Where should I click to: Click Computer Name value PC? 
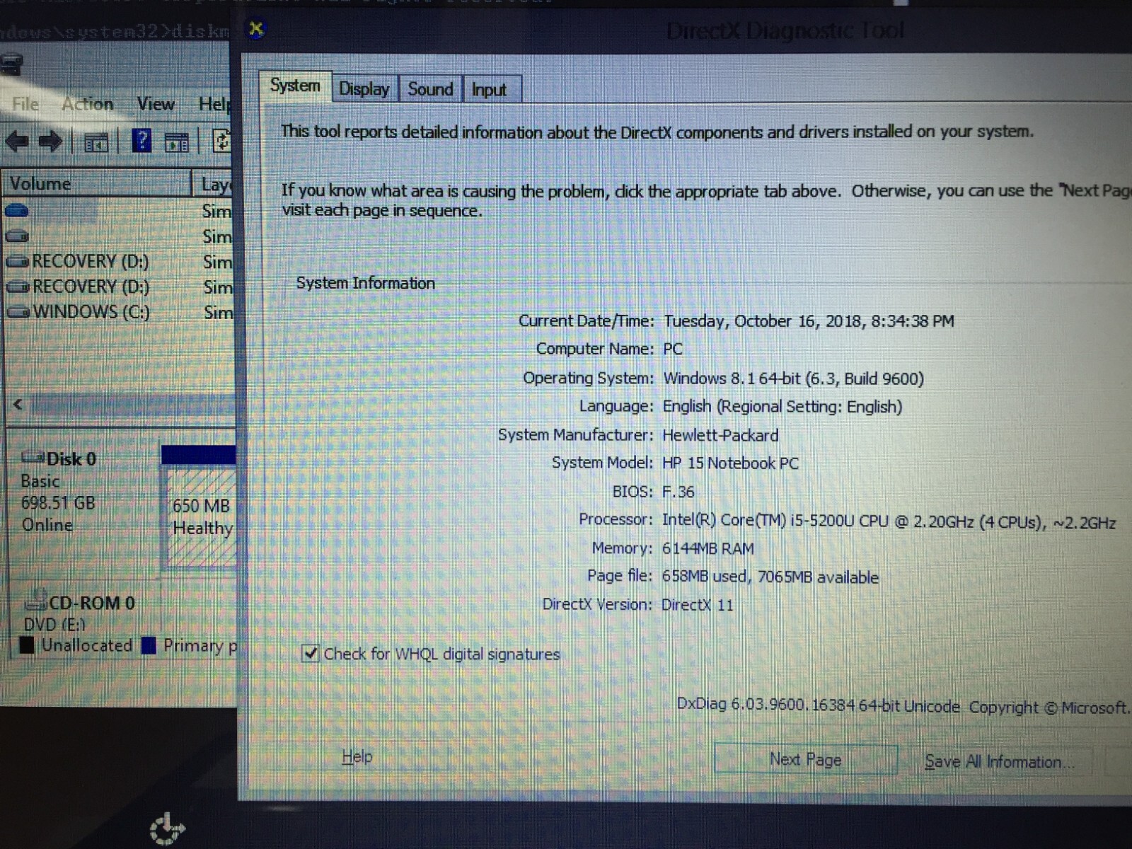[x=673, y=349]
